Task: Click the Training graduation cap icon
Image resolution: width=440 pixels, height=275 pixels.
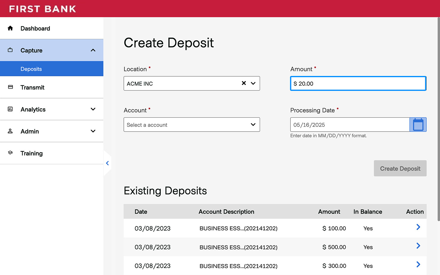Action: (x=10, y=153)
